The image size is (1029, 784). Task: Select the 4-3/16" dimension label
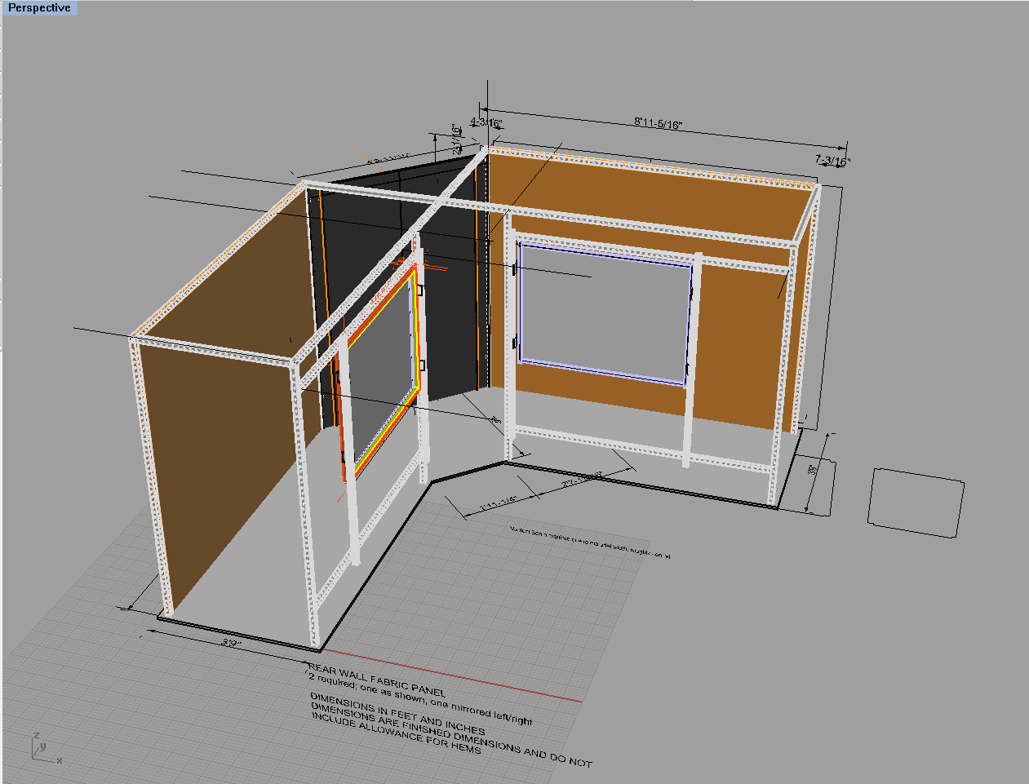point(486,123)
